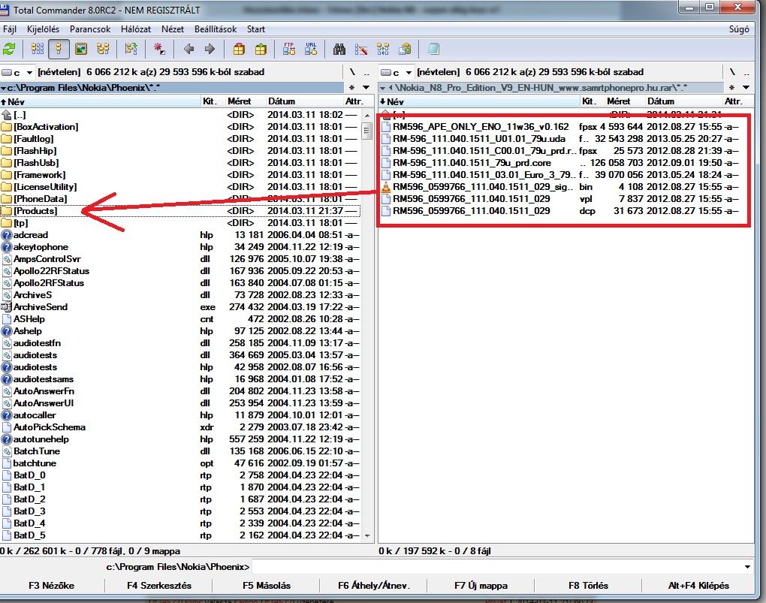This screenshot has width=766, height=603.
Task: Open the Start menu item
Action: pos(256,29)
